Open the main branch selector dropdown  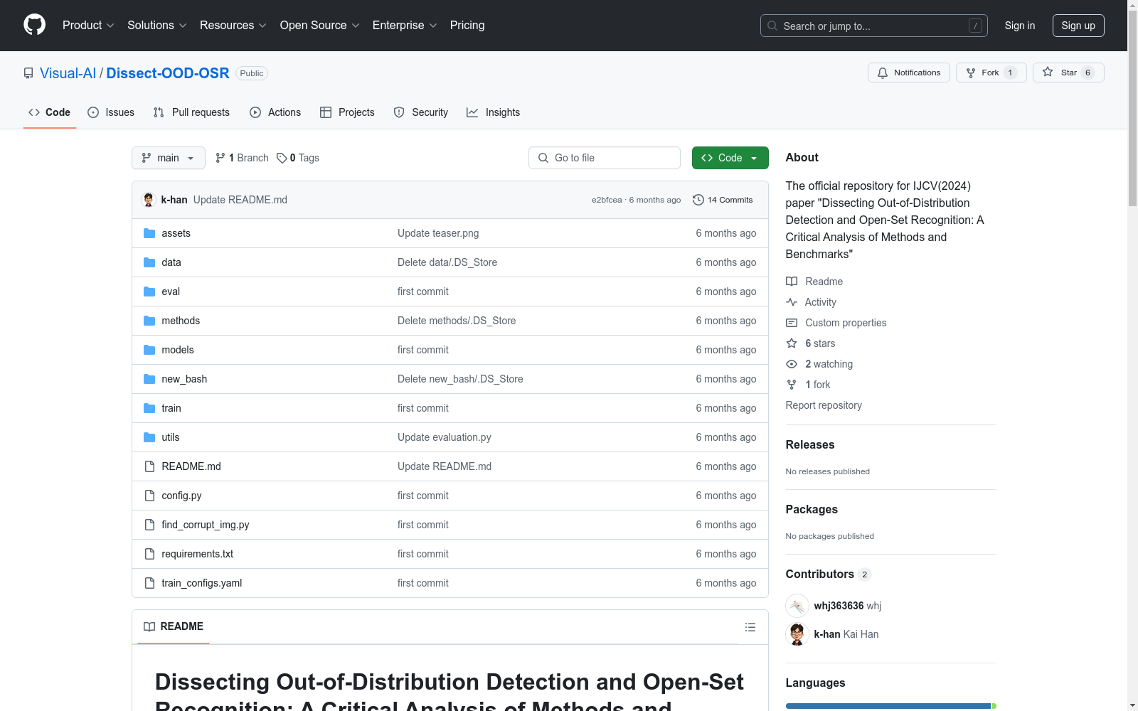(169, 158)
